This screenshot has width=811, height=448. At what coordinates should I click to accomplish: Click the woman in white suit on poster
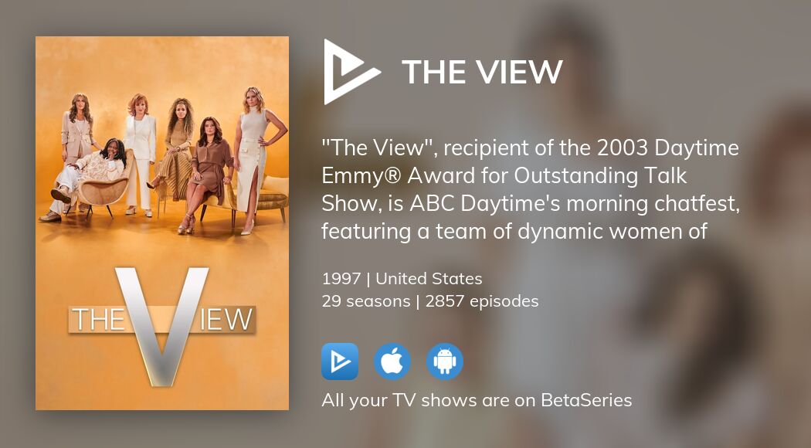139,154
